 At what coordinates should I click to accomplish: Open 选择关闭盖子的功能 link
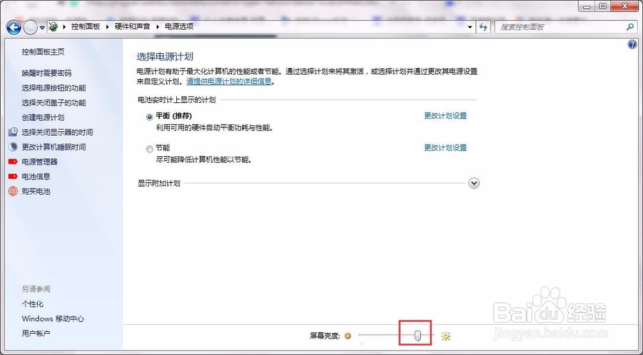(x=54, y=102)
